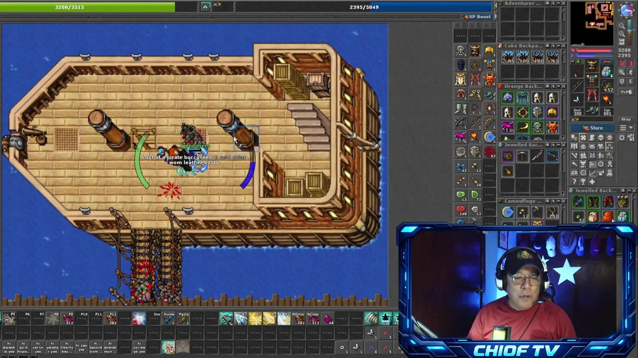Use the NEnter hotkey item 282
The image size is (638, 358).
(299, 319)
